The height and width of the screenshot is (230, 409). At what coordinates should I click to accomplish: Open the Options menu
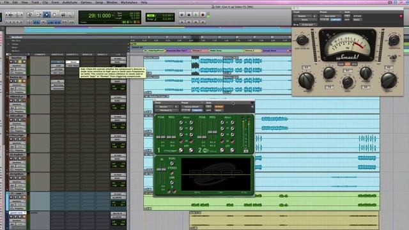pos(86,3)
